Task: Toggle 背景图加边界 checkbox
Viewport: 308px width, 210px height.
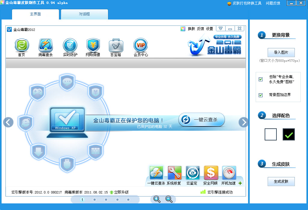Action: coord(261,95)
